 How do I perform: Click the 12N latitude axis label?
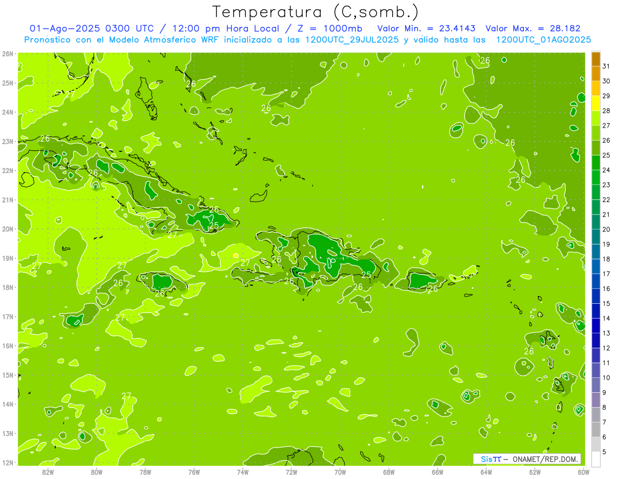pyautogui.click(x=8, y=462)
